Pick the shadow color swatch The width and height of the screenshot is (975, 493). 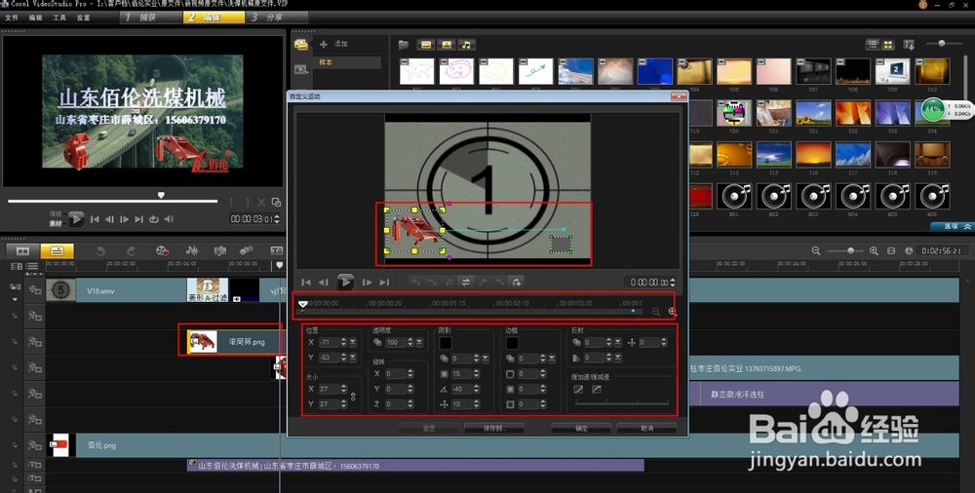point(446,343)
